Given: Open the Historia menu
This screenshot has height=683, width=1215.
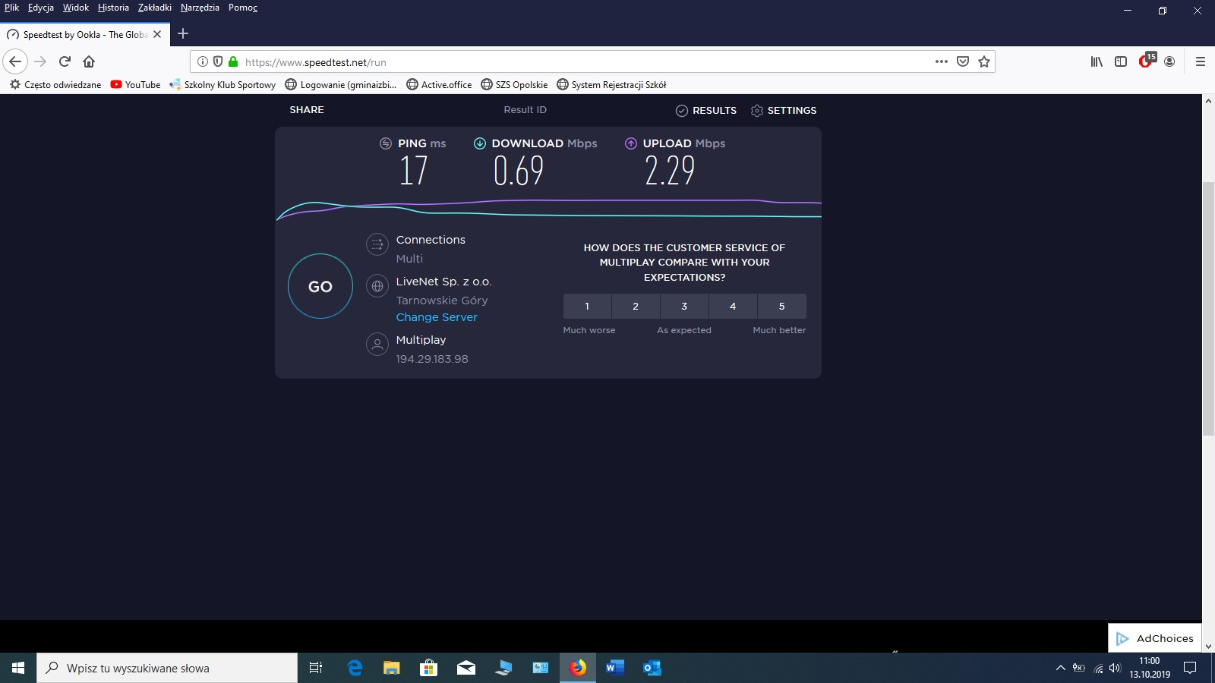Looking at the screenshot, I should click(x=113, y=8).
